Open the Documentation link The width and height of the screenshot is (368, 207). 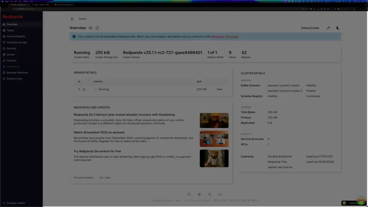click(83, 178)
